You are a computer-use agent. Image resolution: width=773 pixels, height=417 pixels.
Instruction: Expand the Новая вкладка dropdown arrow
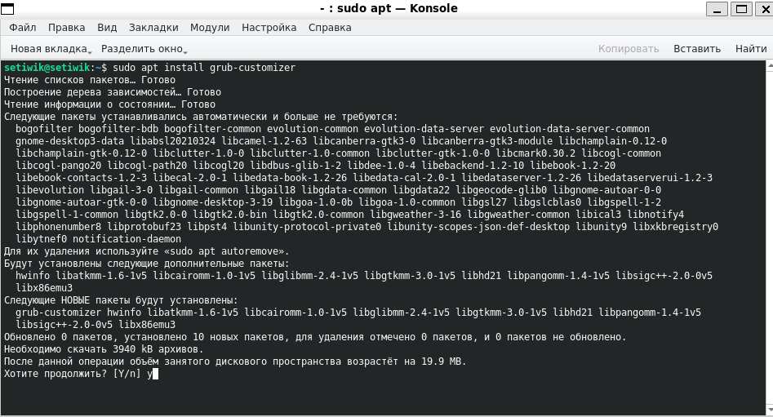89,51
